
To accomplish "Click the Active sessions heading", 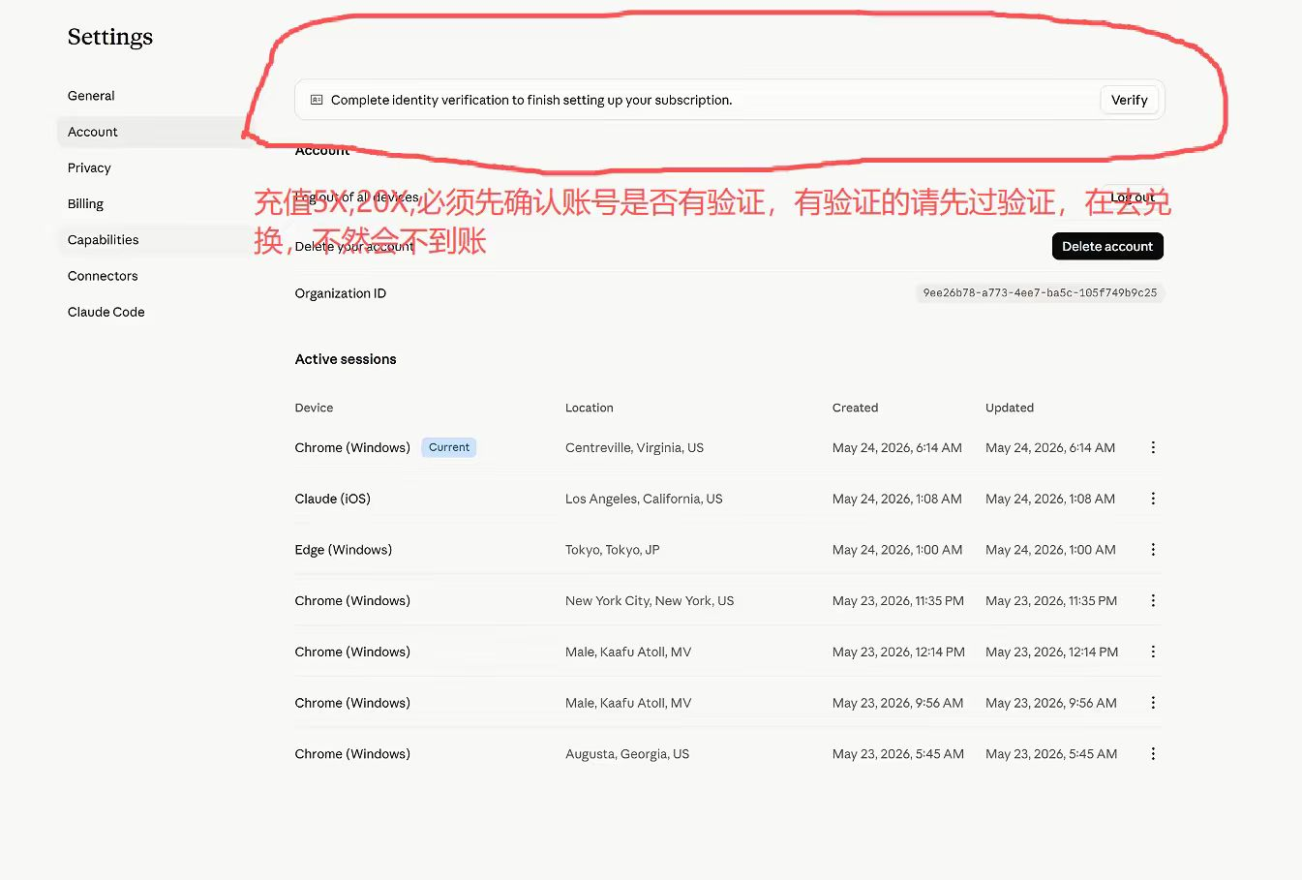I will [346, 359].
